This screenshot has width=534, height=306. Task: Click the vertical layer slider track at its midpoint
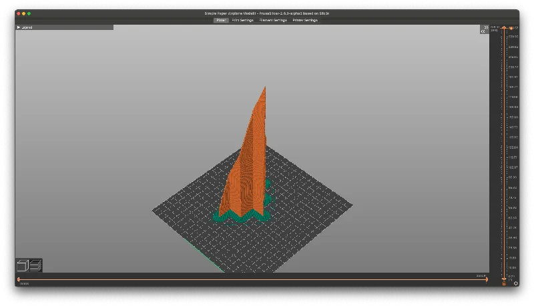[504, 153]
